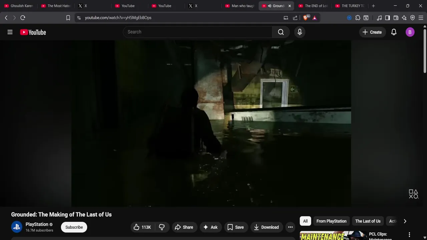The width and height of the screenshot is (427, 240).
Task: Click the video player to pause
Action: [211, 123]
